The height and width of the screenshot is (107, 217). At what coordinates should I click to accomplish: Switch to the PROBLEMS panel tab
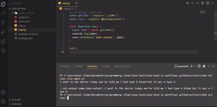click(x=65, y=66)
